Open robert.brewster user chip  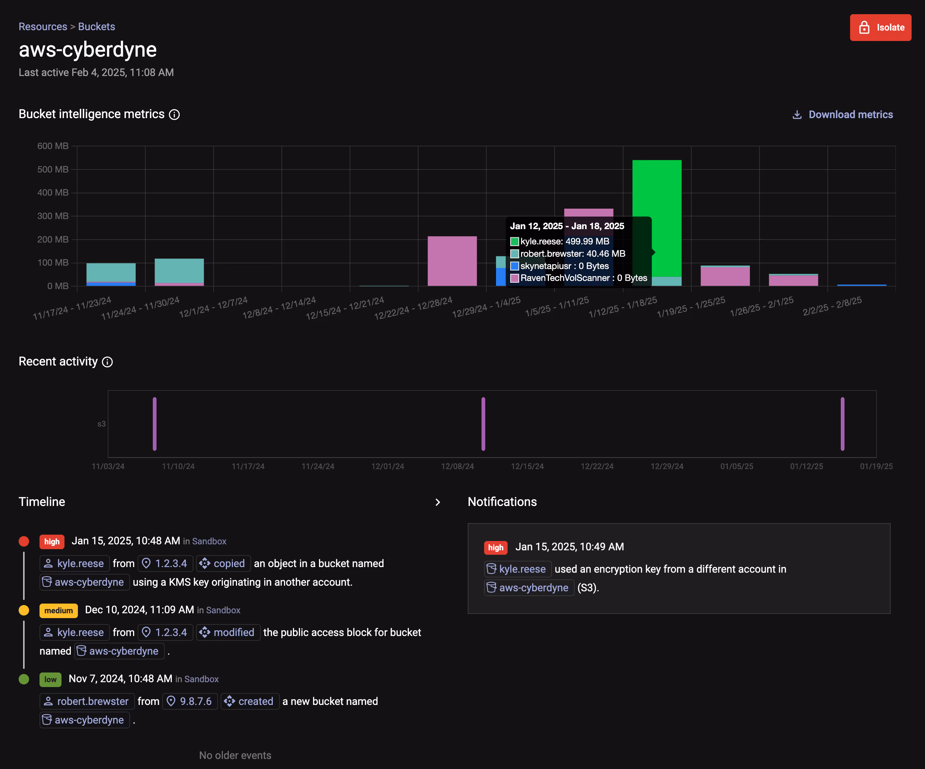pos(87,701)
